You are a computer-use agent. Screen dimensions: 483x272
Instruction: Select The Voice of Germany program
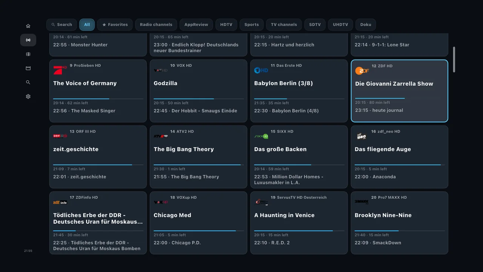[x=85, y=83]
